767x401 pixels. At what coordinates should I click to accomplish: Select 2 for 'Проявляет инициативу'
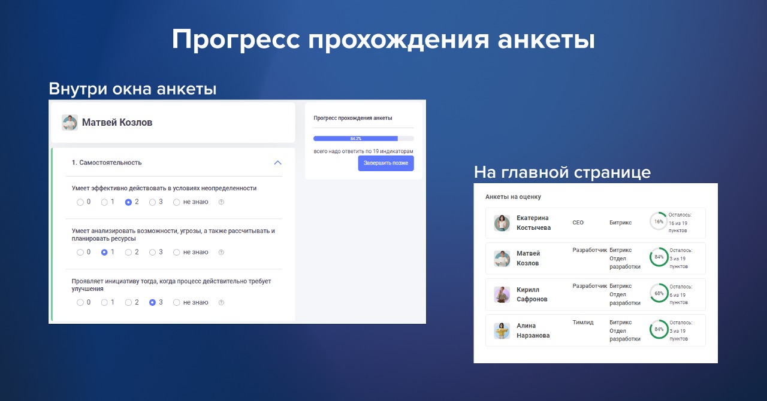128,303
